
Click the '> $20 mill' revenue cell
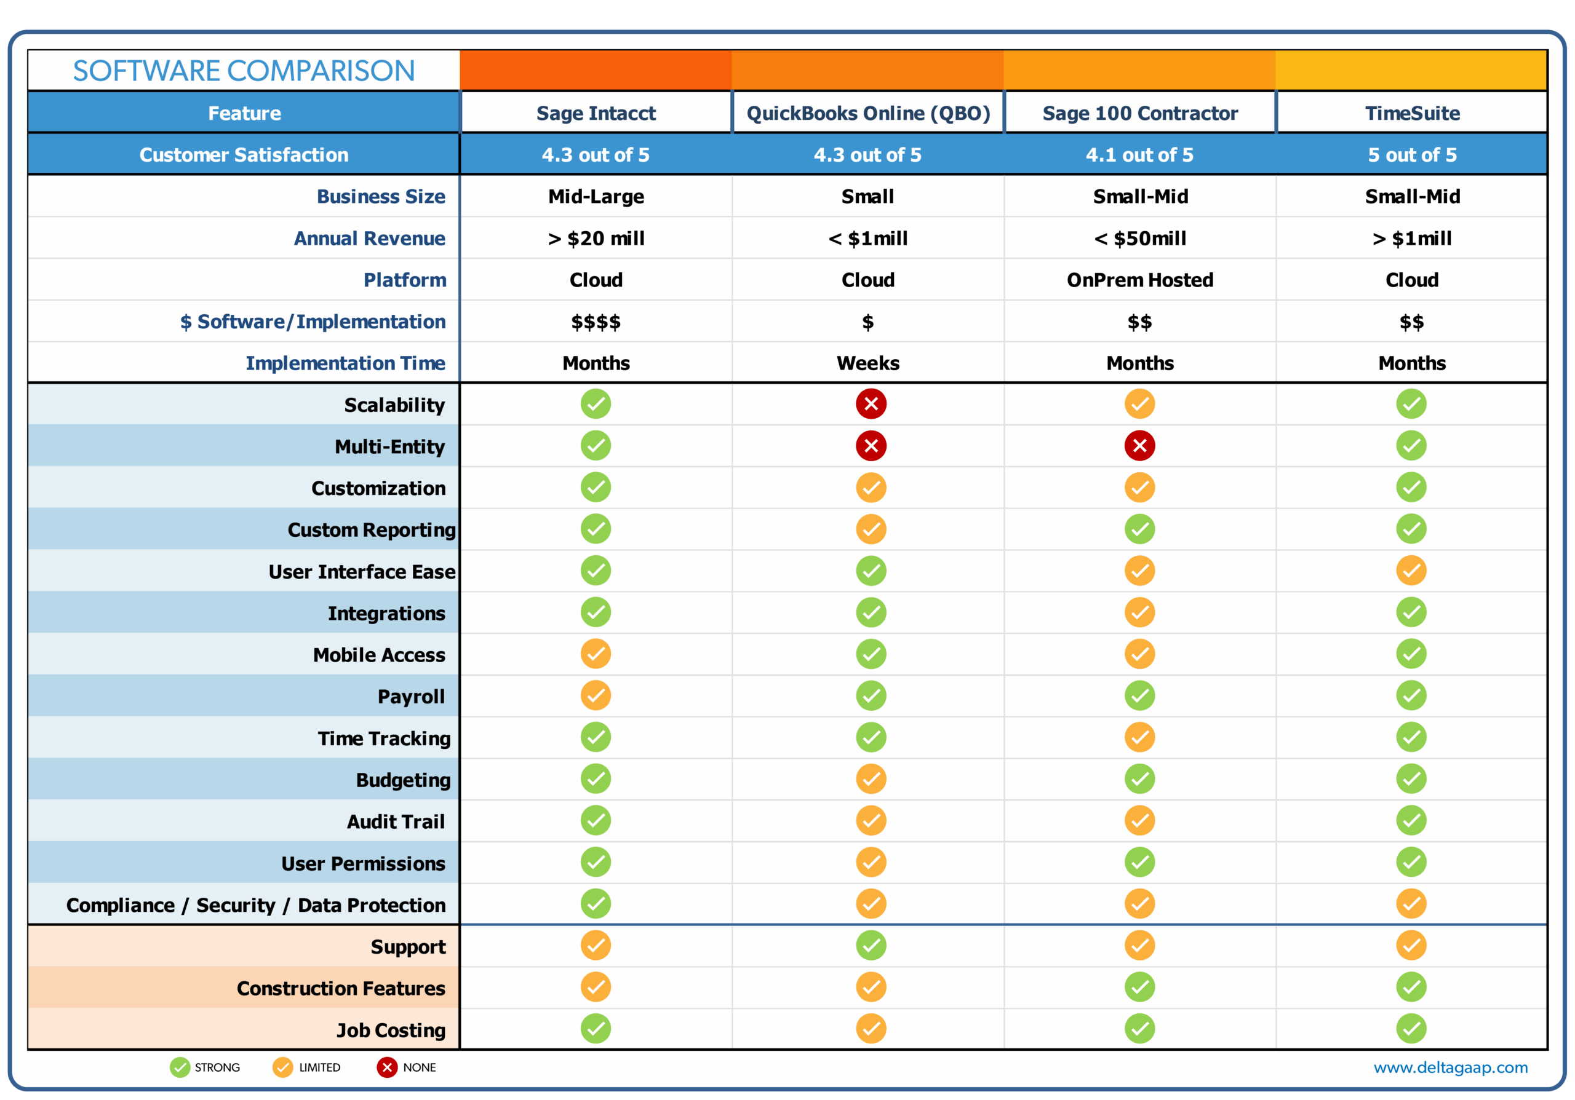[596, 239]
